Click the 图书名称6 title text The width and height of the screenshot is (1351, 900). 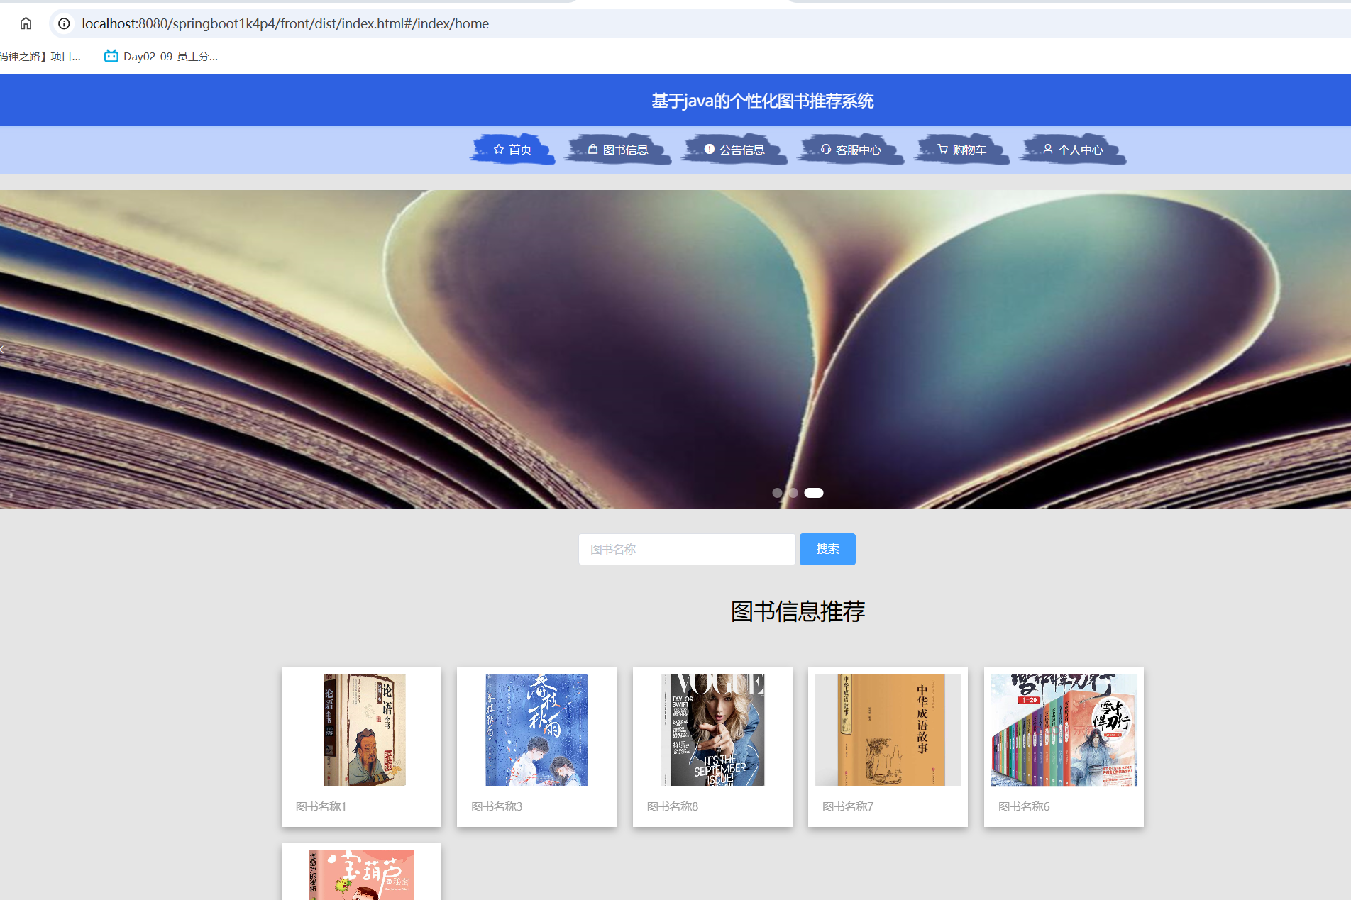pyautogui.click(x=1024, y=806)
